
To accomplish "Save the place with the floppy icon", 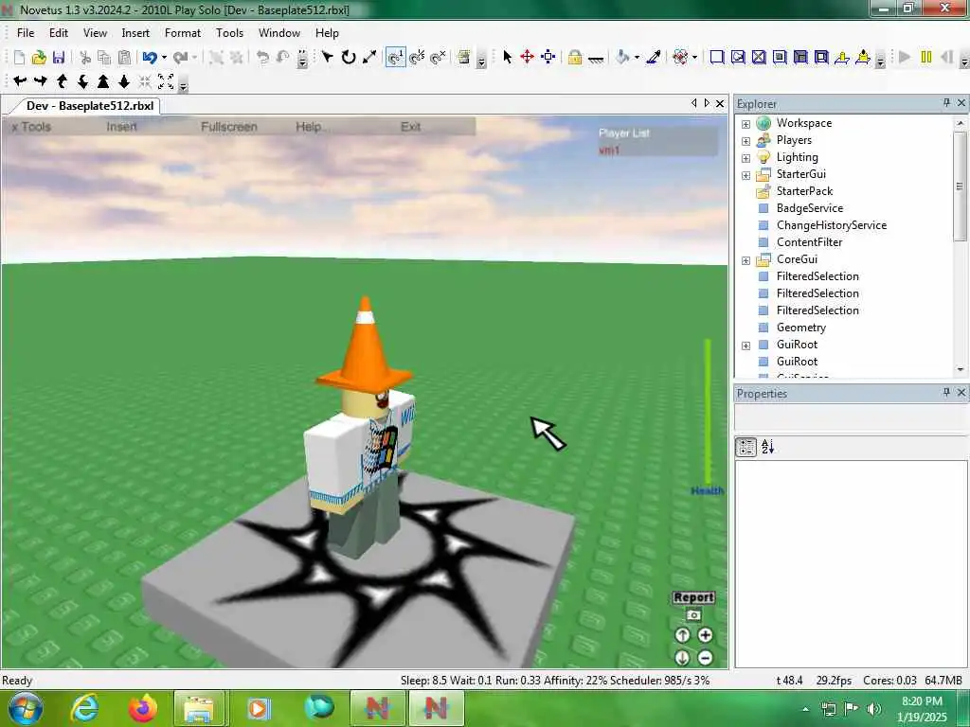I will pos(59,58).
